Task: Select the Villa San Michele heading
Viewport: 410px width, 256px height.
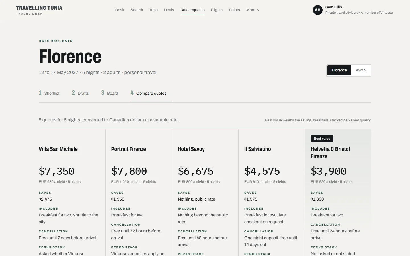Action: [x=58, y=149]
